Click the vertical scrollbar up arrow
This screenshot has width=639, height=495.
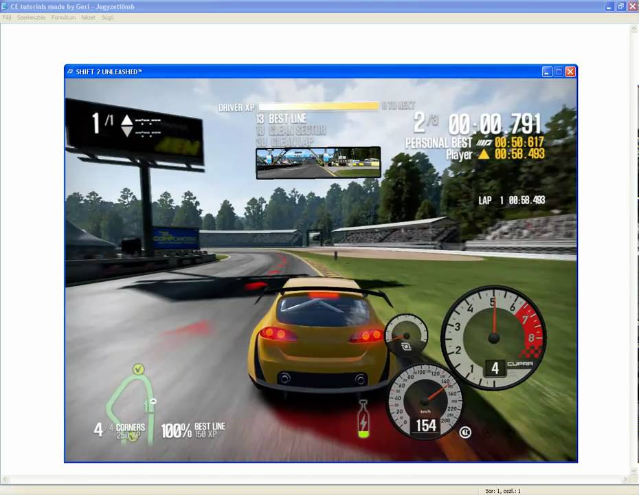click(634, 29)
